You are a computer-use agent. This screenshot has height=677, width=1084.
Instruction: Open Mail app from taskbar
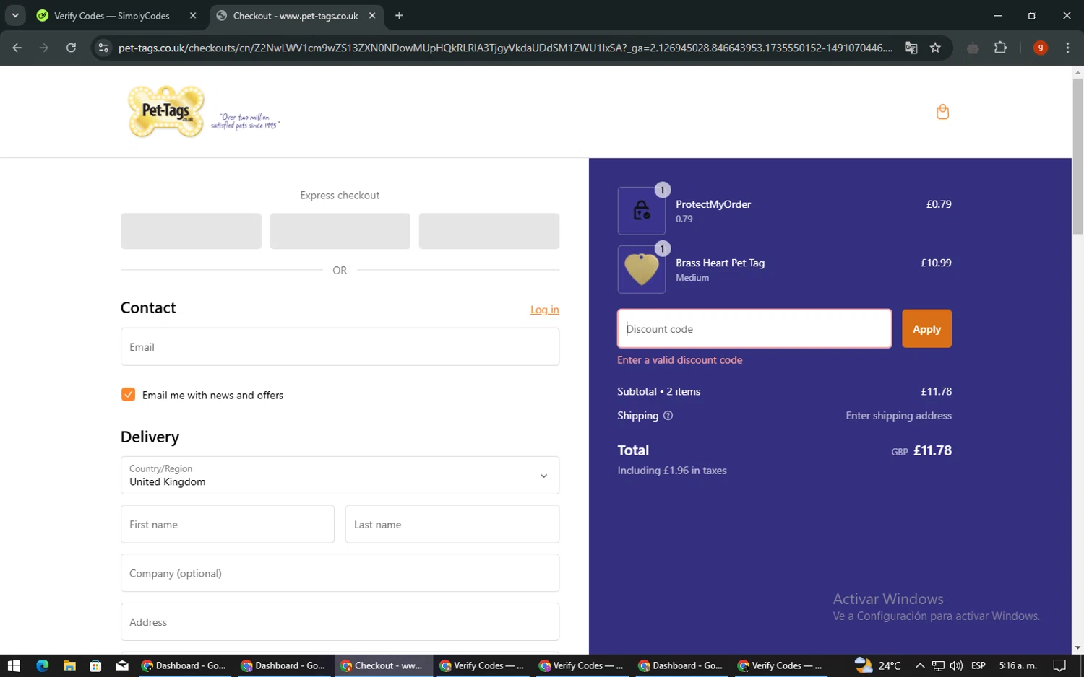[122, 665]
